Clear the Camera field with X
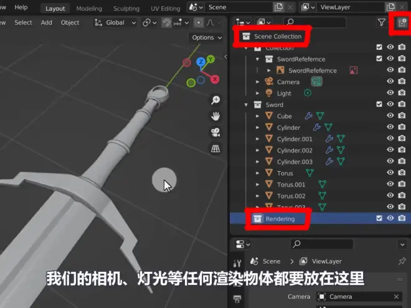The image size is (411, 308). tap(396, 296)
